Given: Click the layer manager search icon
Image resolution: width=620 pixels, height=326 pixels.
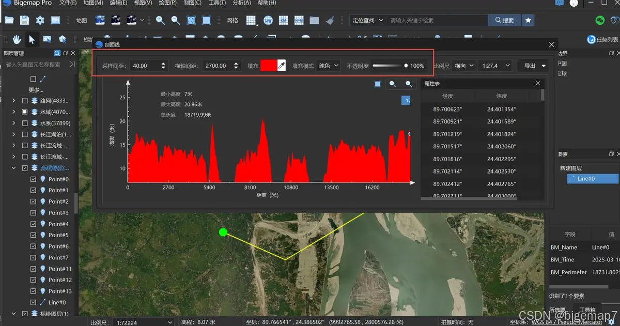Looking at the screenshot, I should point(57,53).
